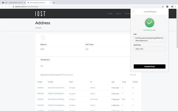The image size is (178, 111).
Task: Click the address bar URL
Action: (27, 7)
